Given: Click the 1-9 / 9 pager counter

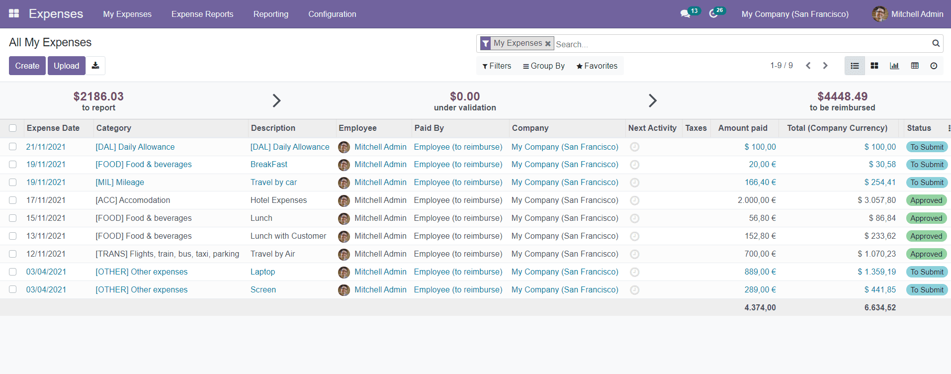Looking at the screenshot, I should click(781, 66).
